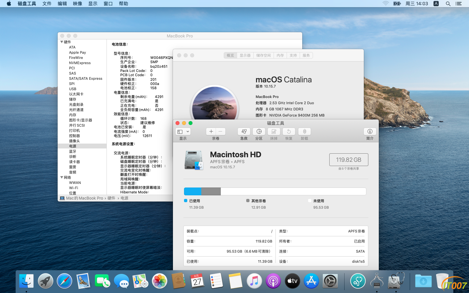Open FaceTime from the Dock

(103, 281)
